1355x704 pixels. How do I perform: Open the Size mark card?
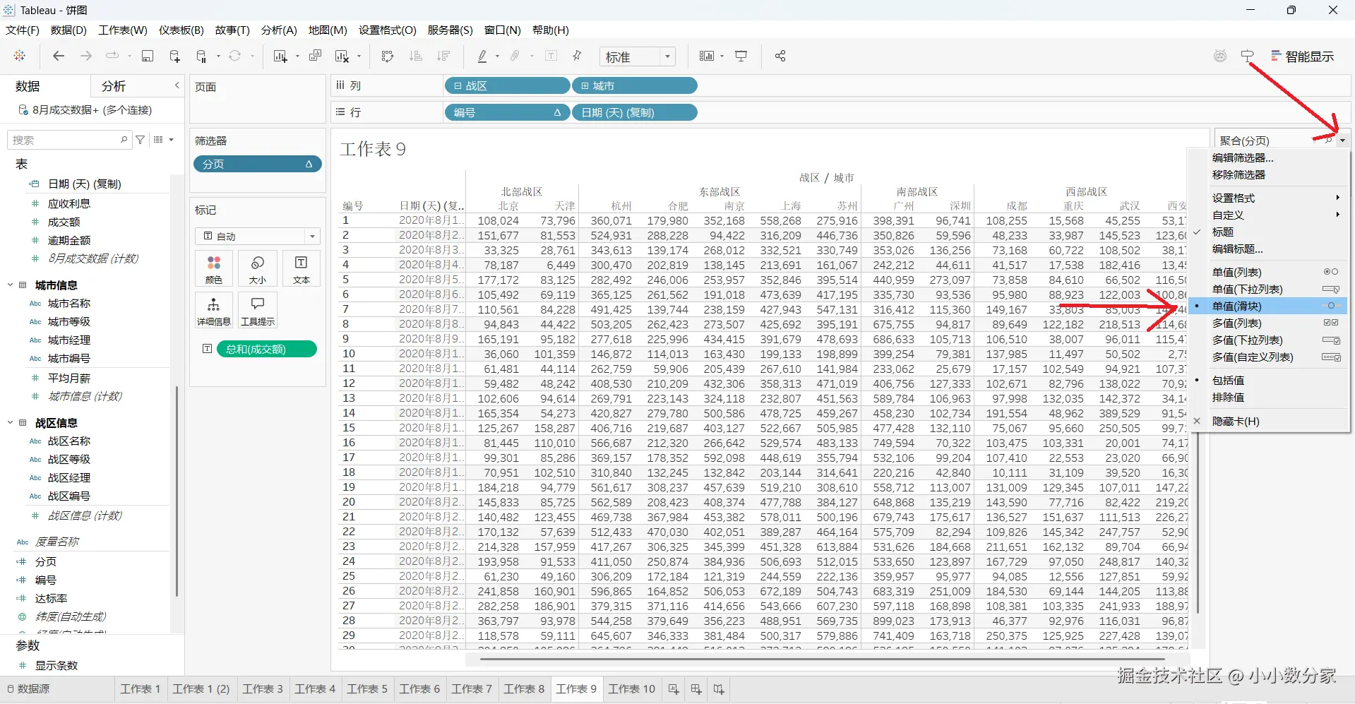[258, 269]
